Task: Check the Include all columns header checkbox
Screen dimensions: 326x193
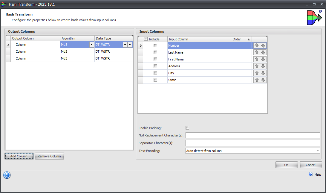Action: (x=146, y=39)
